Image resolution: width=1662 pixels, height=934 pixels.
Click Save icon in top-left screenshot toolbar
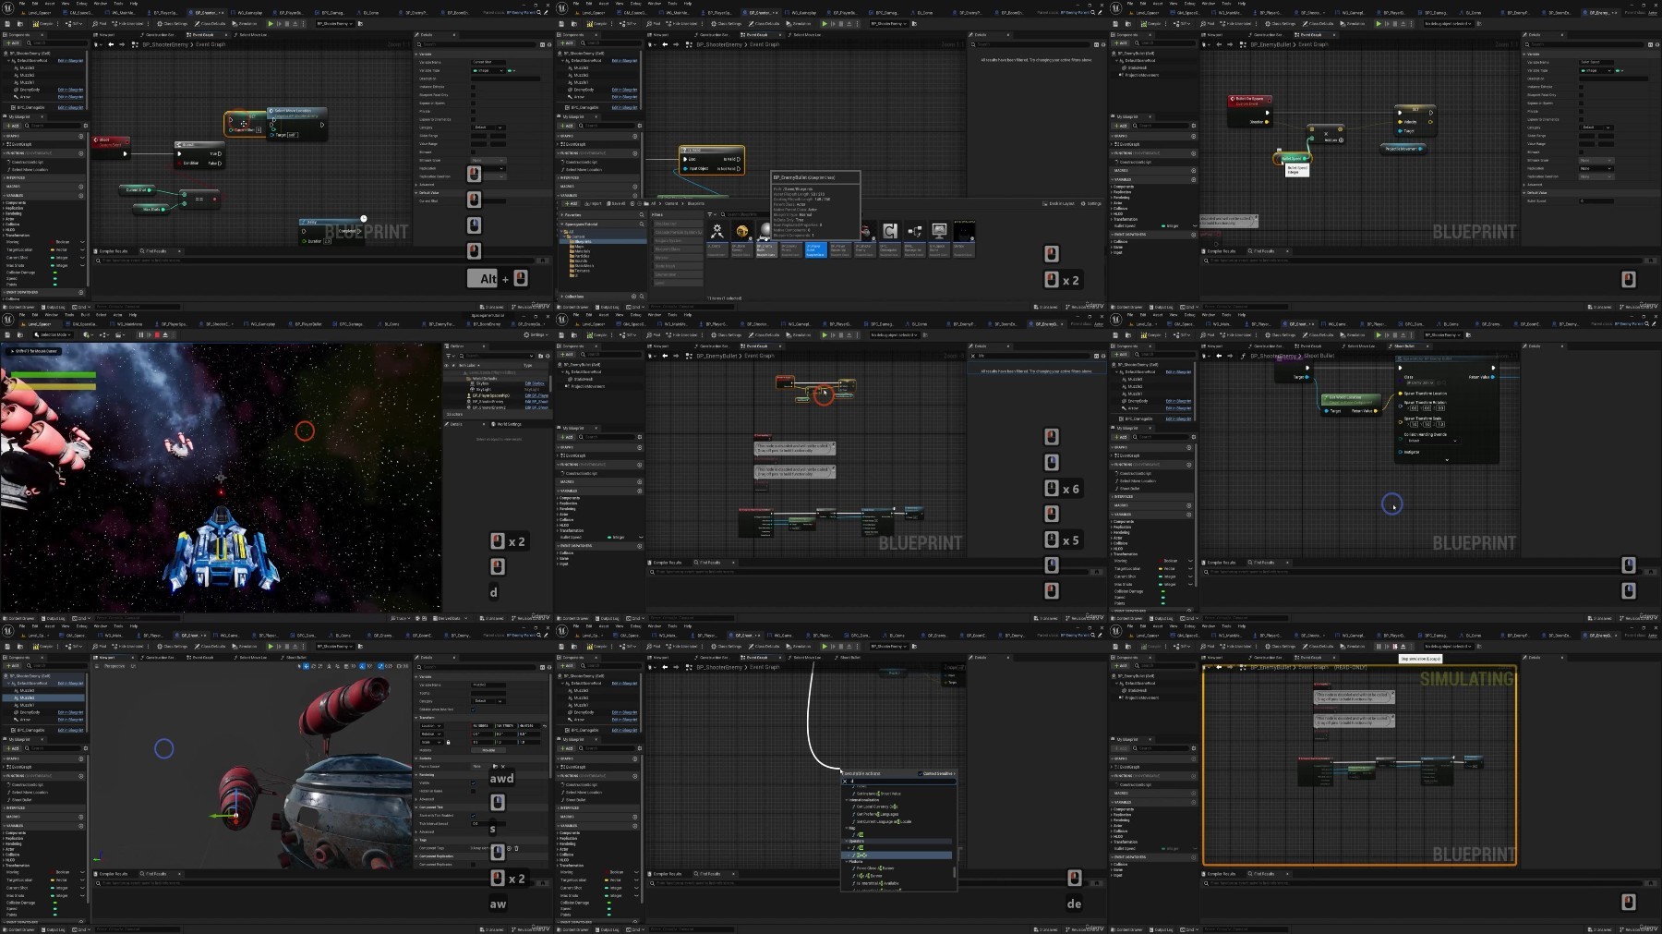(x=7, y=24)
